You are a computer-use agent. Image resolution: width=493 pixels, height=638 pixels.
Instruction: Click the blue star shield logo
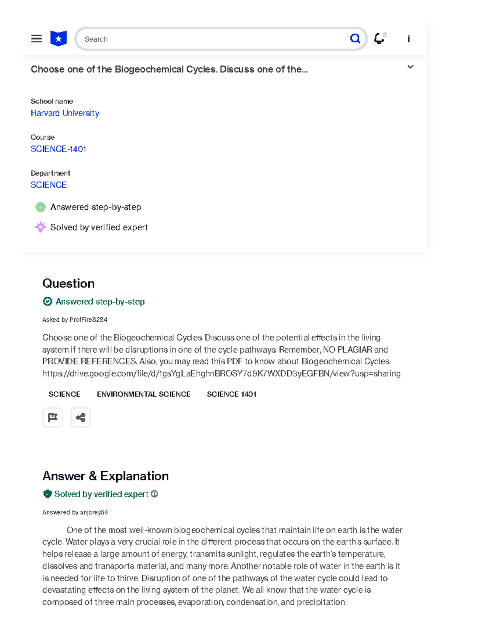58,39
